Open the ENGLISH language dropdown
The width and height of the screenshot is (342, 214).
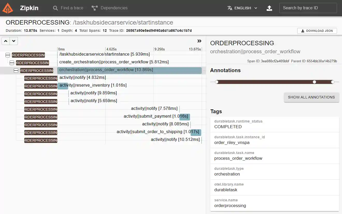(242, 8)
